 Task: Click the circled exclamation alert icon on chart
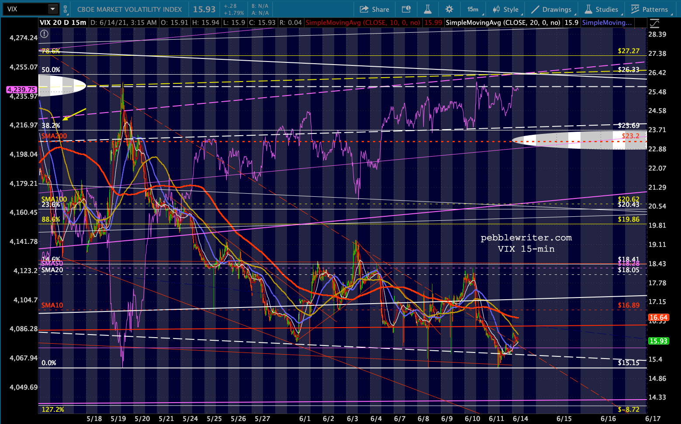44,34
